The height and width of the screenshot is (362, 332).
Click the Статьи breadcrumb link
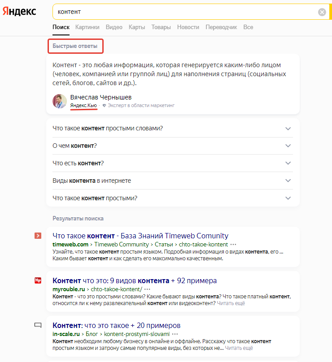click(164, 245)
